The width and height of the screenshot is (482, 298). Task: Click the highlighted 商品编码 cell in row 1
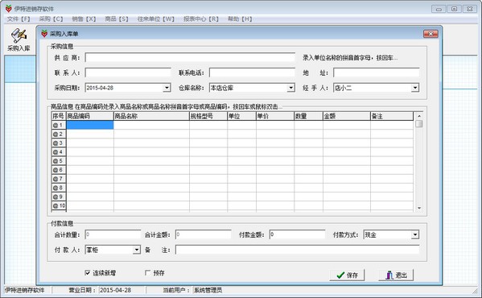click(x=90, y=125)
